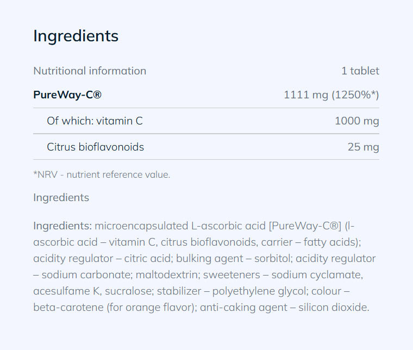
Task: Click the NRV nutrient reference value footnote
Action: (102, 174)
